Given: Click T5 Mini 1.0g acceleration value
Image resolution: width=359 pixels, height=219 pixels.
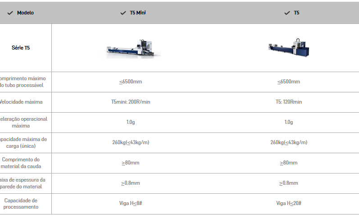Looking at the screenshot, I should (131, 122).
